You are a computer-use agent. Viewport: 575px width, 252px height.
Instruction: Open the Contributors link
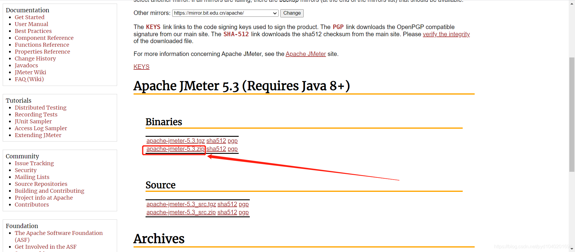pyautogui.click(x=32, y=205)
